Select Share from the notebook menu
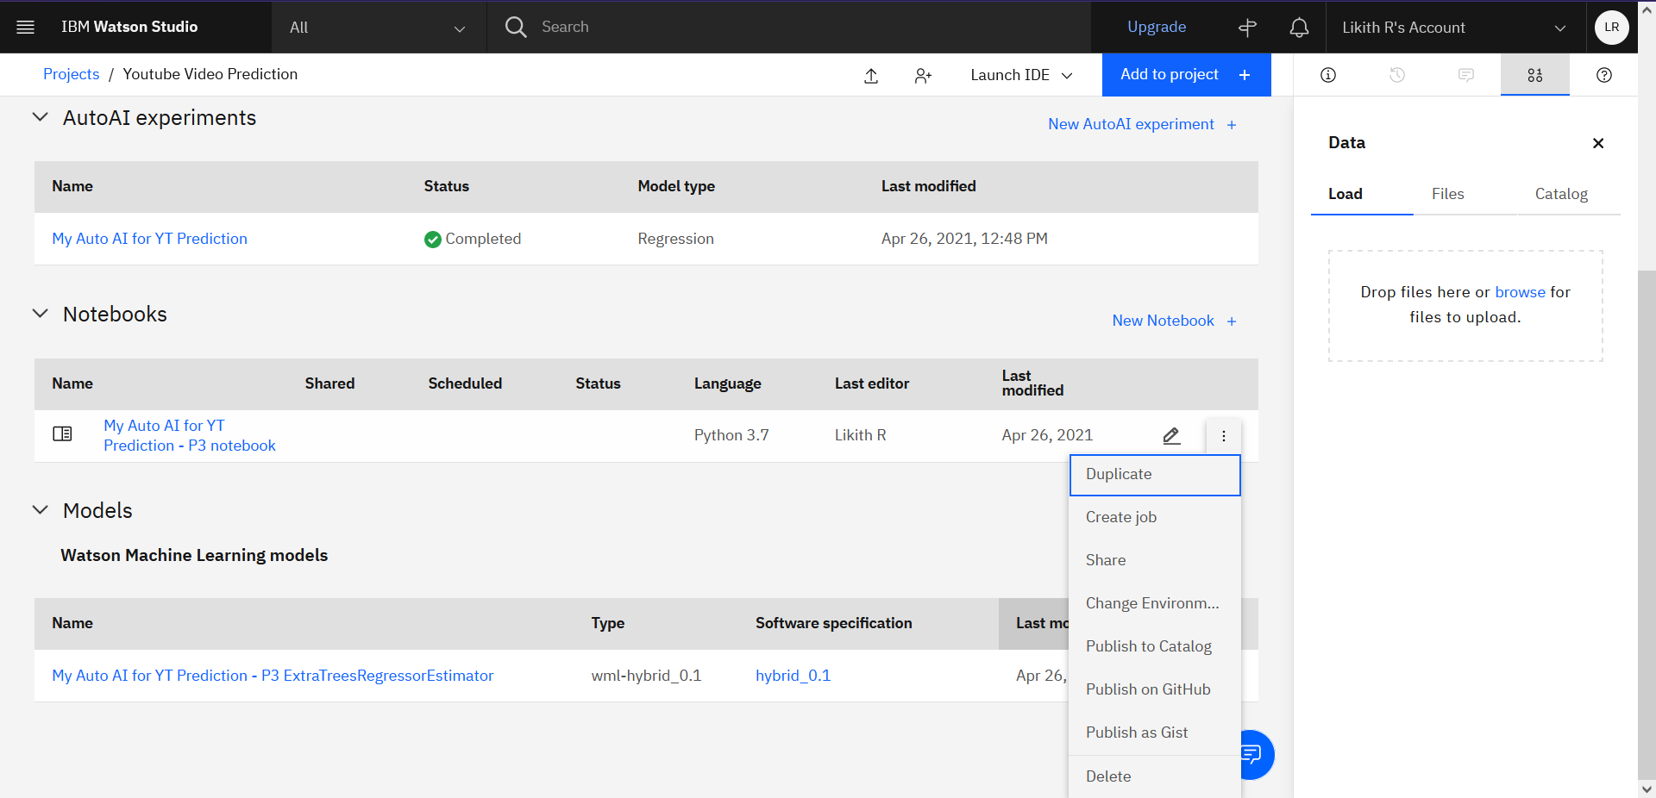 tap(1155, 560)
